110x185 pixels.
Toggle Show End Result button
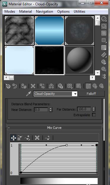(x=88, y=86)
